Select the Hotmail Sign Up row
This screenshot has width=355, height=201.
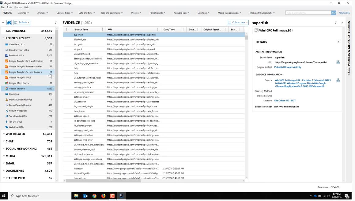click(x=154, y=173)
